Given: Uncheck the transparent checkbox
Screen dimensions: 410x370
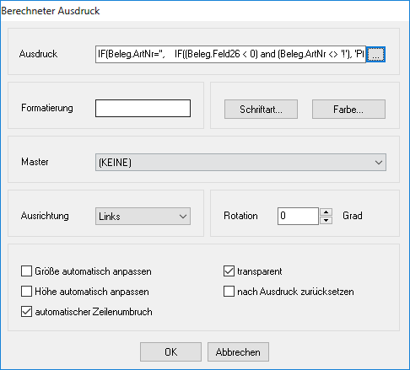Looking at the screenshot, I should pos(229,271).
